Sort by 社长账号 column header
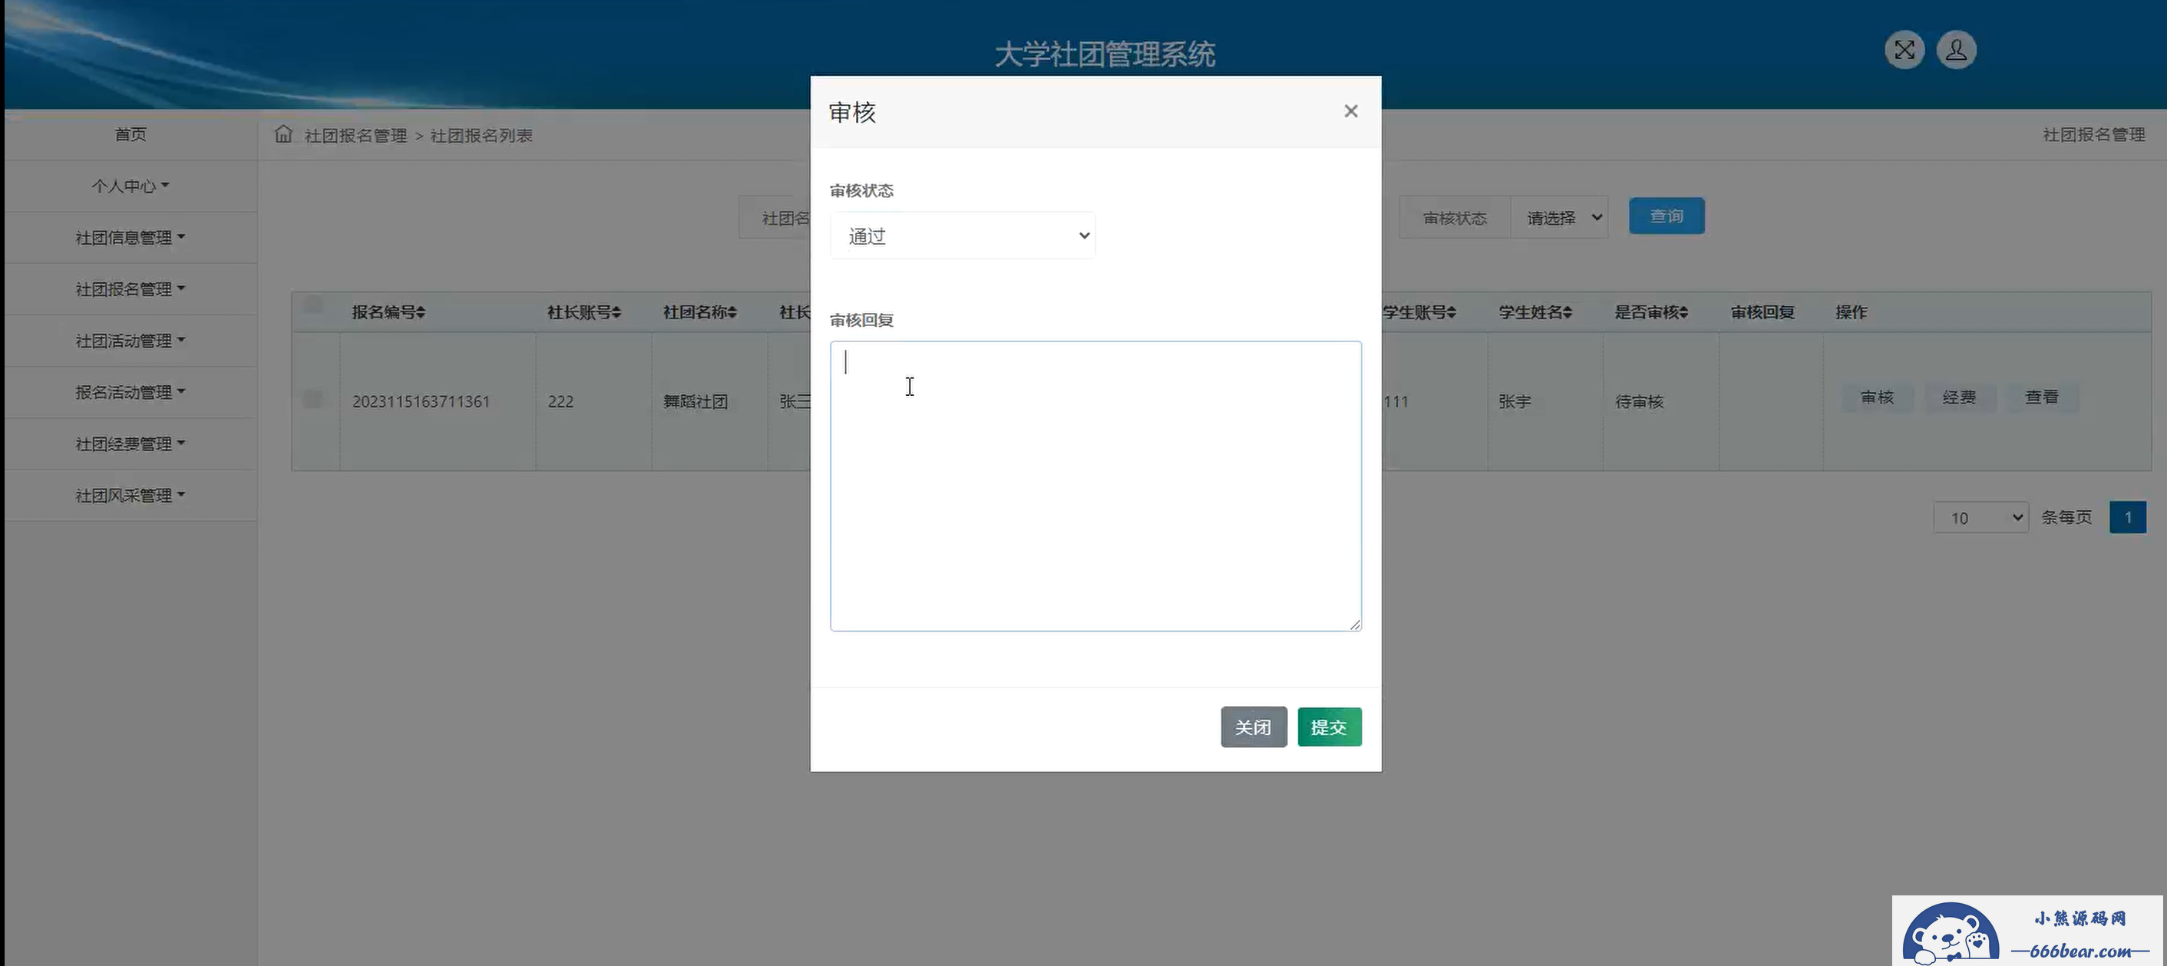The width and height of the screenshot is (2167, 966). pyautogui.click(x=584, y=312)
